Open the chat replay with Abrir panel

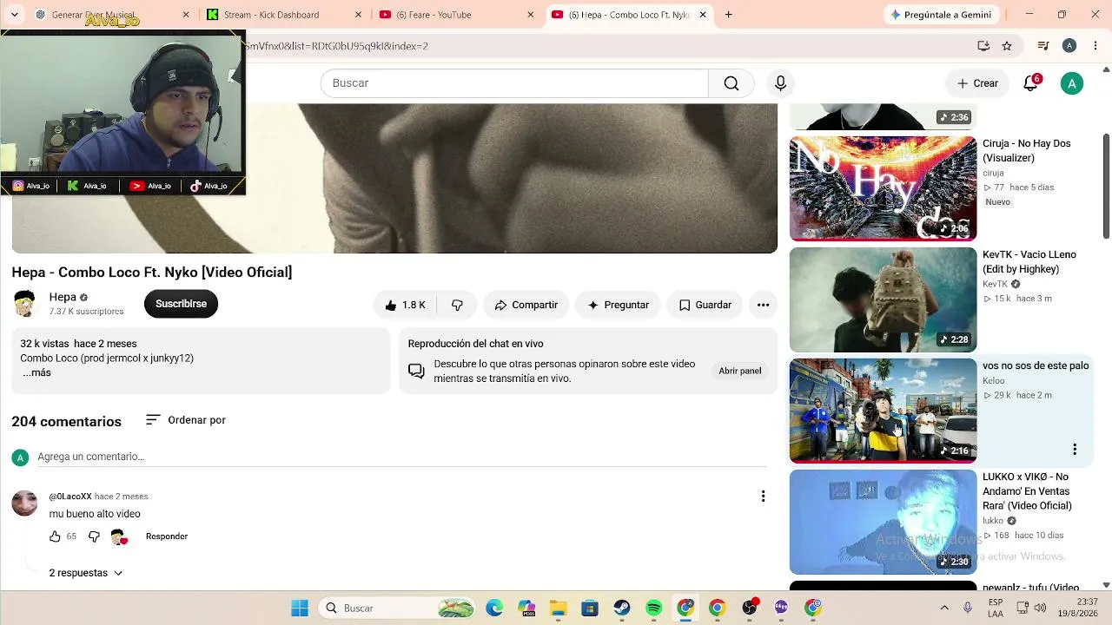(740, 371)
